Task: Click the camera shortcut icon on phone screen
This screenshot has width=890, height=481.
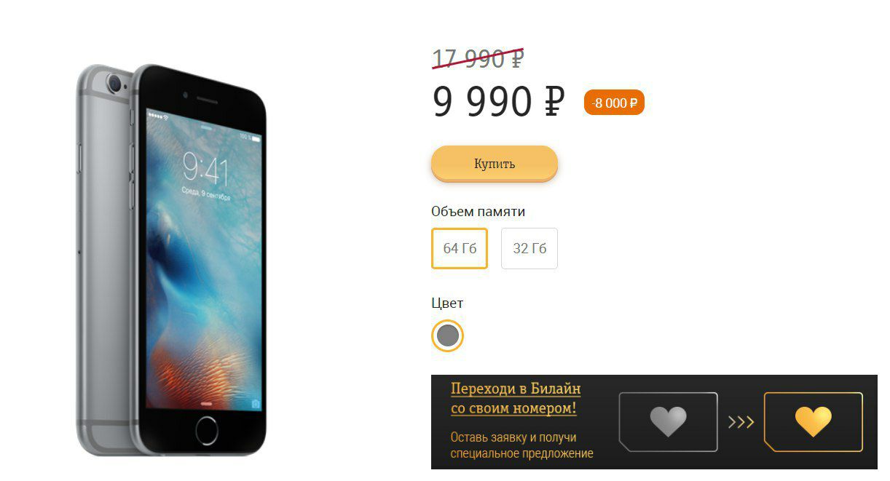Action: (255, 402)
